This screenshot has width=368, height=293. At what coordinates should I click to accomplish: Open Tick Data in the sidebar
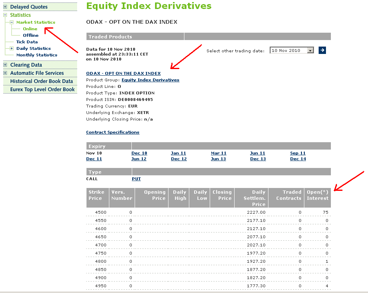point(27,42)
